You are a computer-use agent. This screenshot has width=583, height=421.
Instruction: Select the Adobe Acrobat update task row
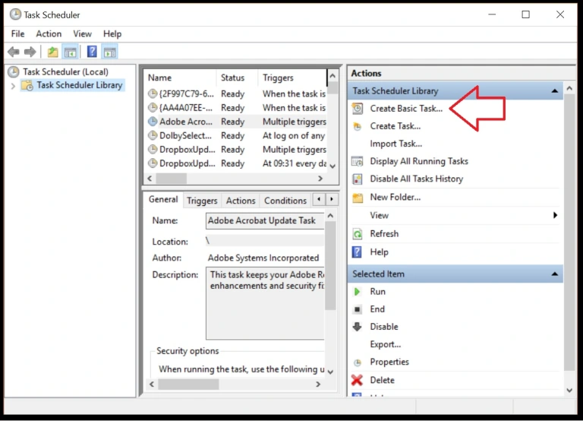coord(187,122)
